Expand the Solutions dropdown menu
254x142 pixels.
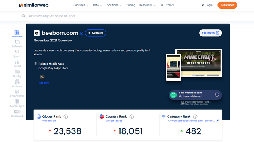click(114, 5)
